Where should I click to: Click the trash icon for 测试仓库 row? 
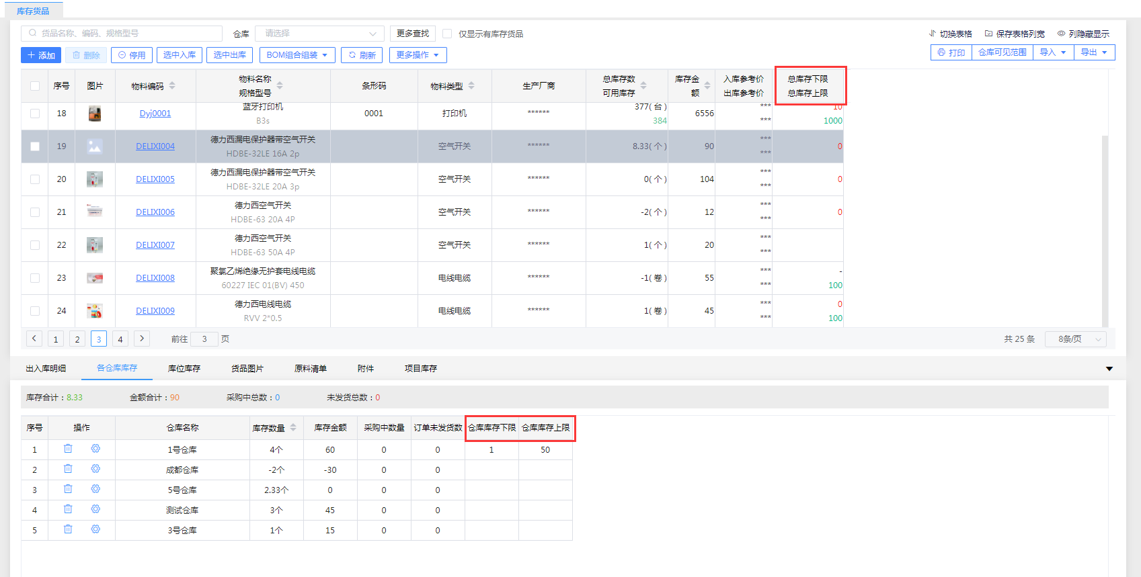coord(68,509)
